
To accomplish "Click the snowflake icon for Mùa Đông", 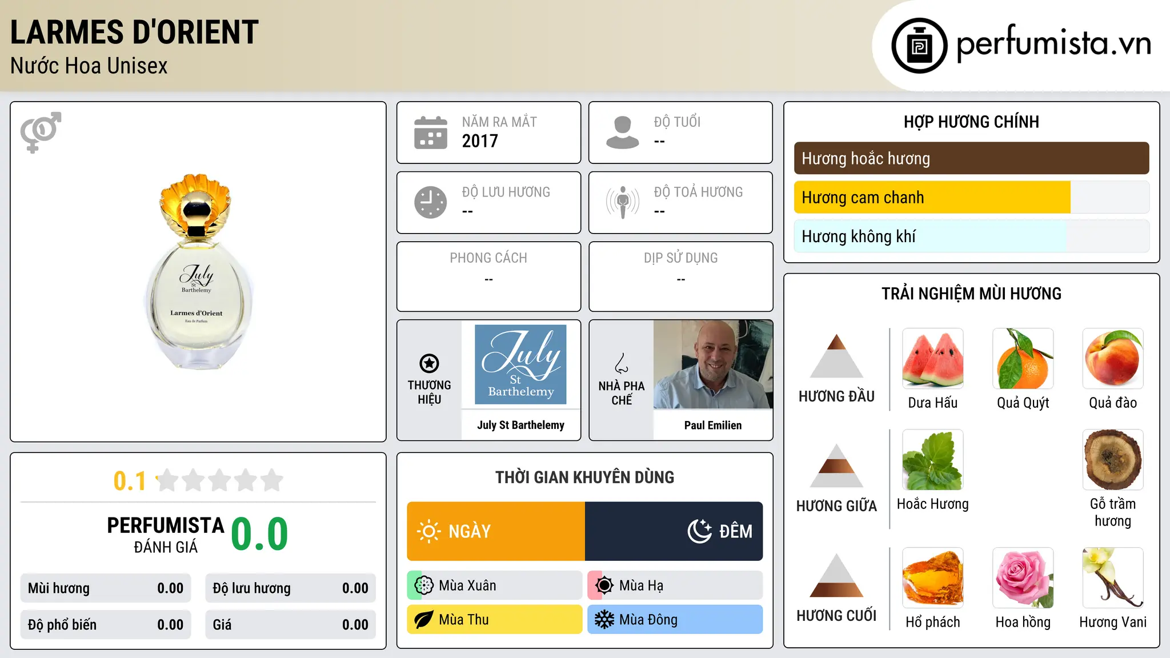I will click(604, 620).
